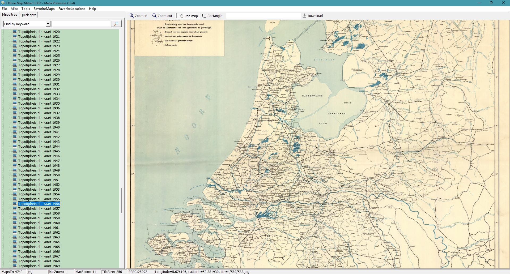Click the toolbar text box beside Rectangle
Image resolution: width=510 pixels, height=274 pixels.
click(263, 16)
